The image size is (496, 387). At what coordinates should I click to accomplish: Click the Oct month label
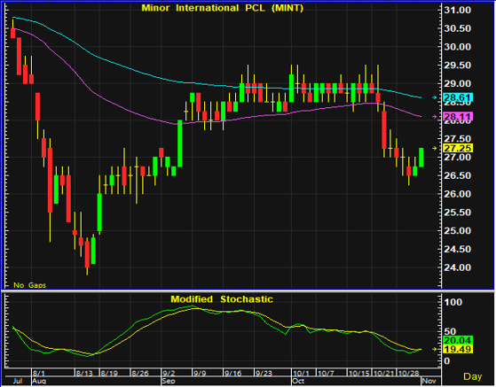298,381
